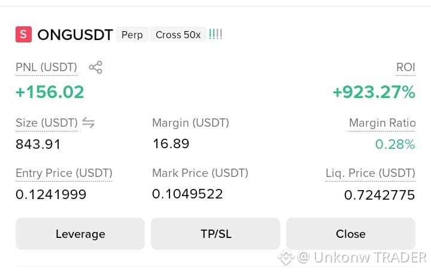This screenshot has width=431, height=272.
Task: Click the Perp contract tag
Action: click(x=132, y=35)
